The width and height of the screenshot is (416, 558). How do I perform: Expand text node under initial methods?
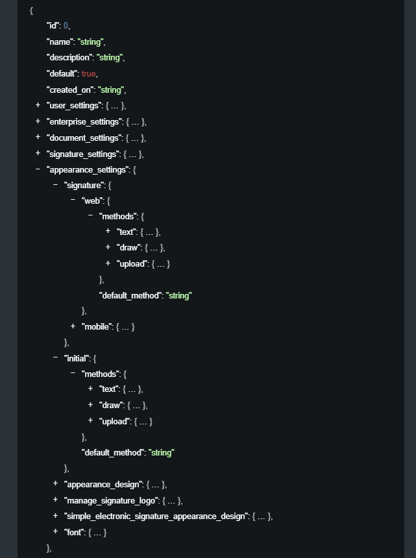[x=90, y=389]
